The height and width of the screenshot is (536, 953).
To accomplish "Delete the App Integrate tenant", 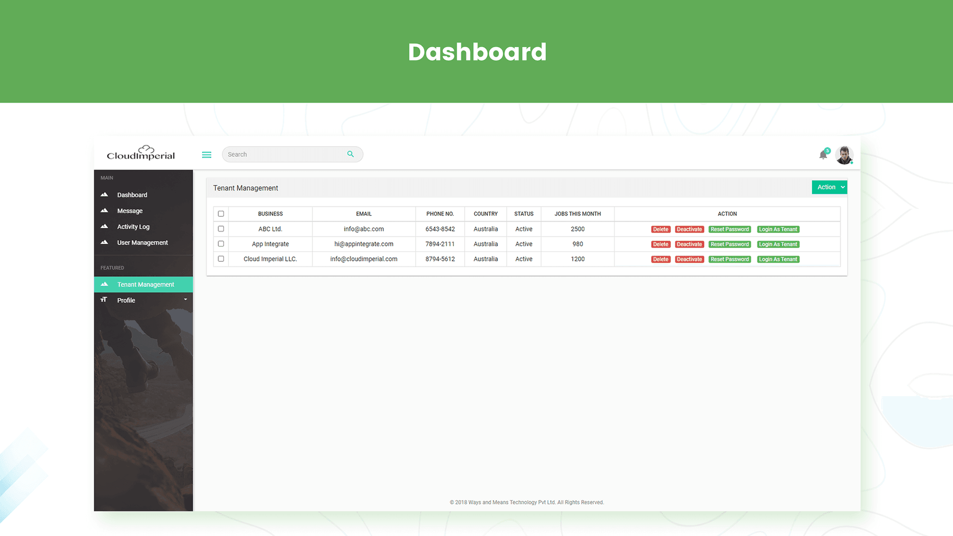I will 661,244.
